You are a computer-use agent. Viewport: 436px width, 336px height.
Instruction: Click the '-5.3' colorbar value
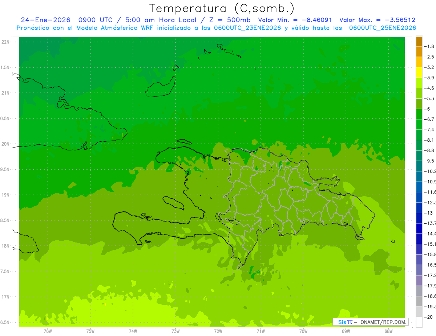point(429,99)
